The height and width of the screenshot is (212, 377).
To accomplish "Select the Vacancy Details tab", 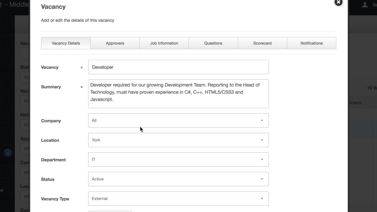I will [66, 43].
